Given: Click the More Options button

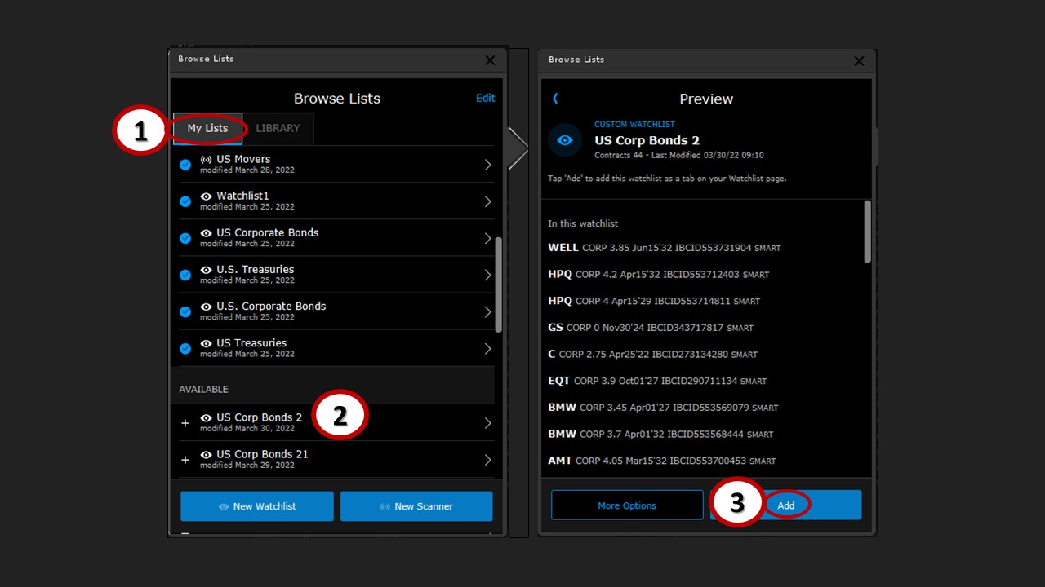Looking at the screenshot, I should 627,505.
